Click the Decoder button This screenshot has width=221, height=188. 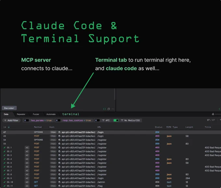pyautogui.click(x=9, y=108)
